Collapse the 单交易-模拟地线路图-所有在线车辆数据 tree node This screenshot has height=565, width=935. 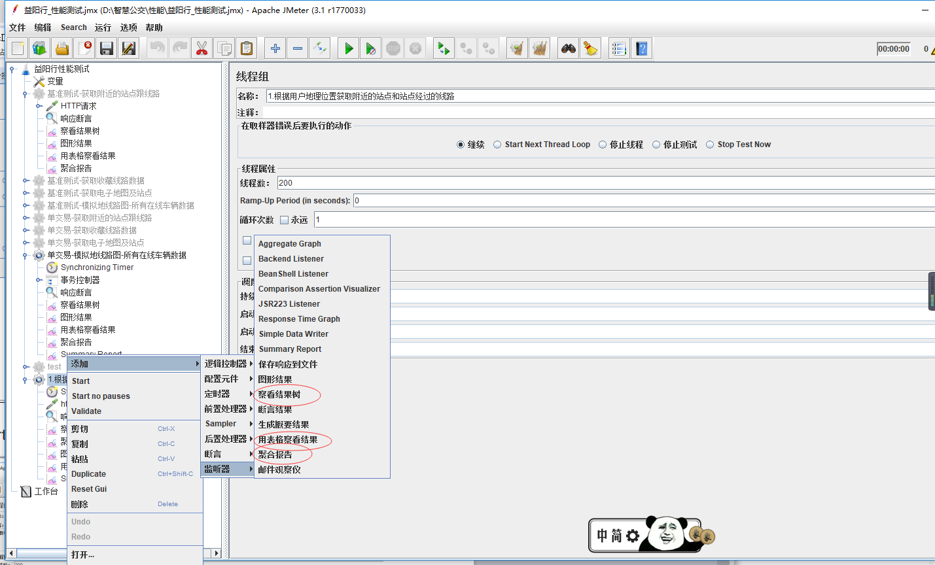point(26,255)
